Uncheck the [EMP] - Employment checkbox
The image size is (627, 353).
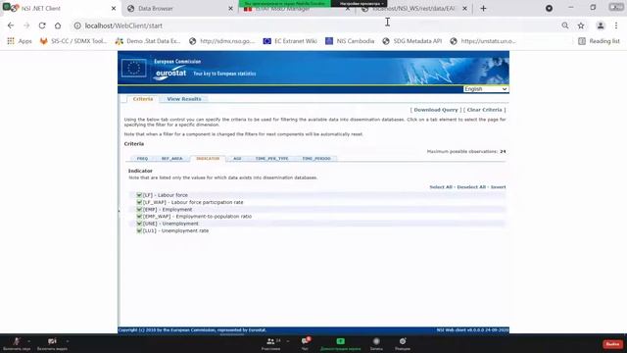(x=139, y=209)
